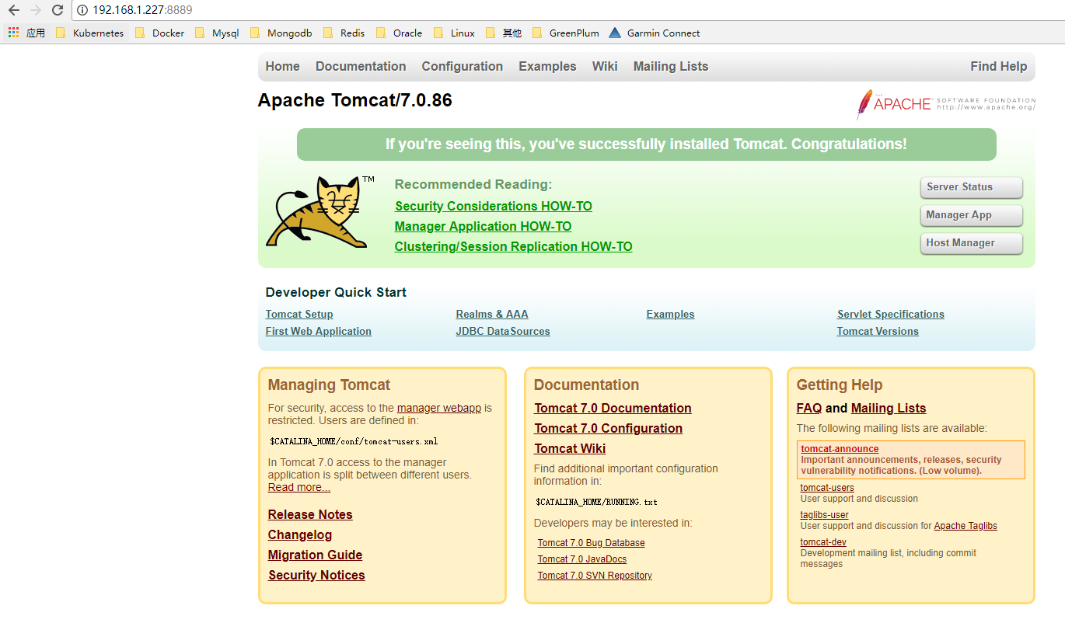Open the taglibs-user mailing list

825,515
